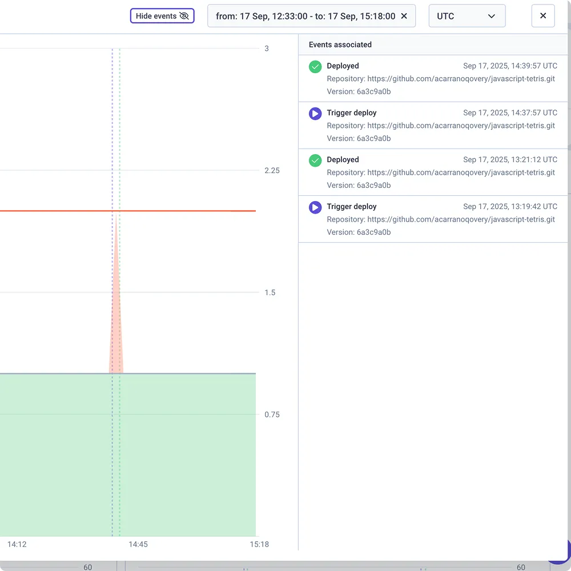Click the timestamp Sep 17, 2025, 13:21:12 UTC
The image size is (571, 571).
[x=510, y=159]
